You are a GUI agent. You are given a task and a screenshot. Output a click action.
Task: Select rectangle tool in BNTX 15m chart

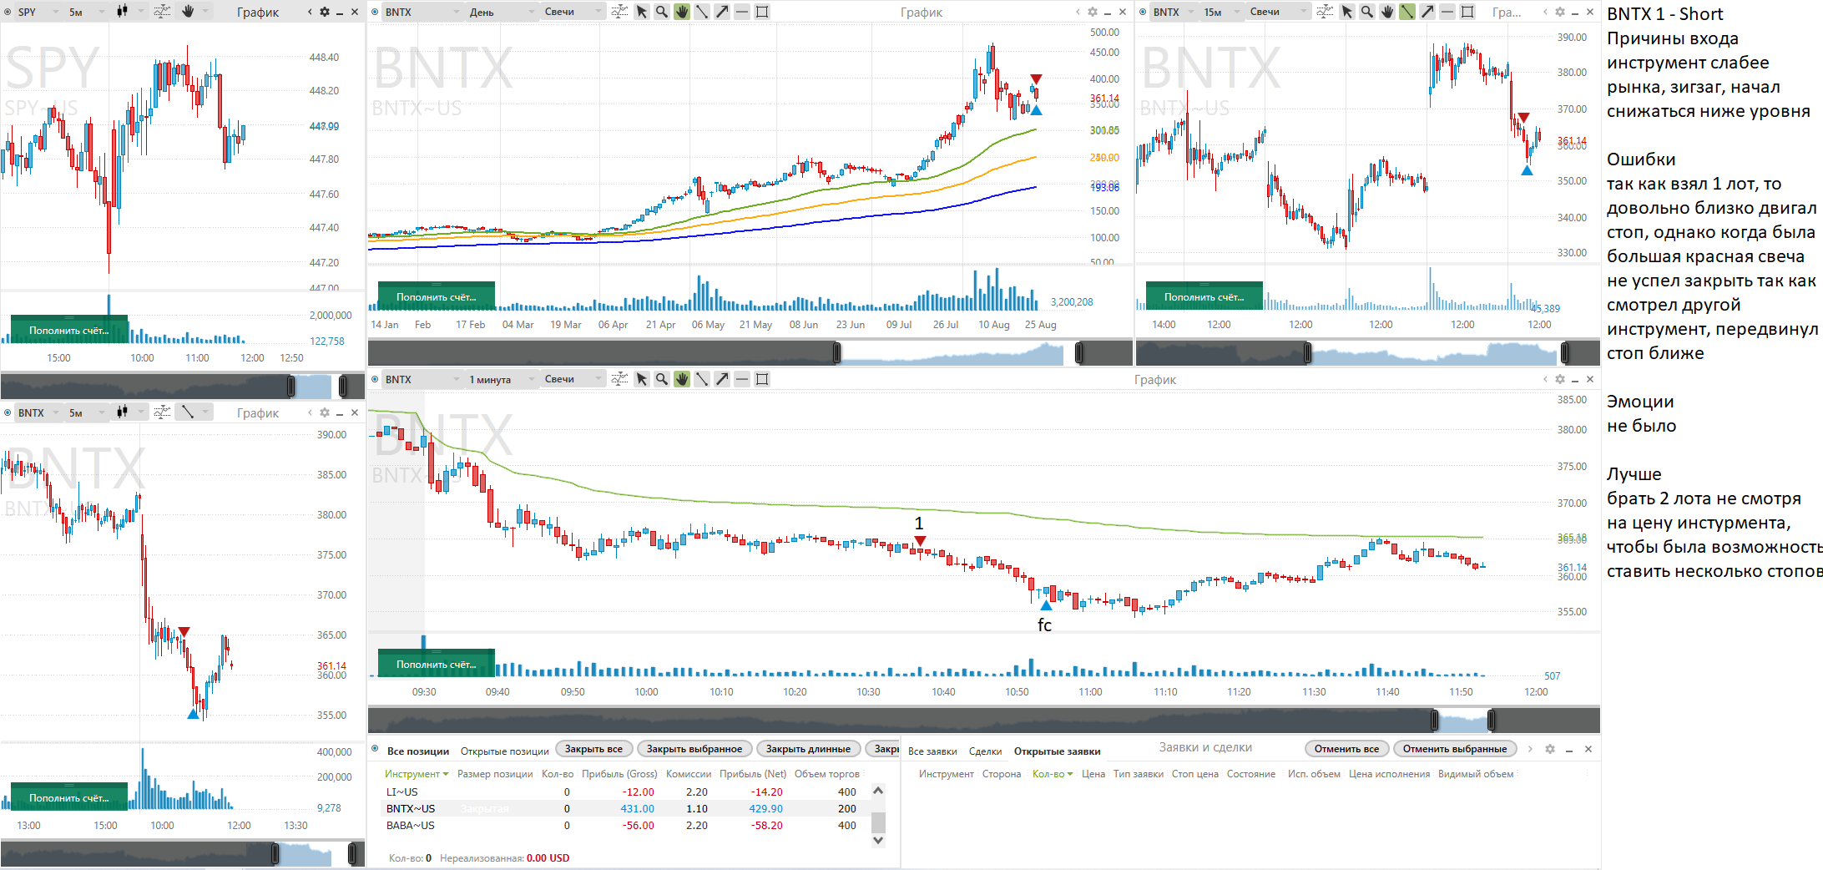1467,12
